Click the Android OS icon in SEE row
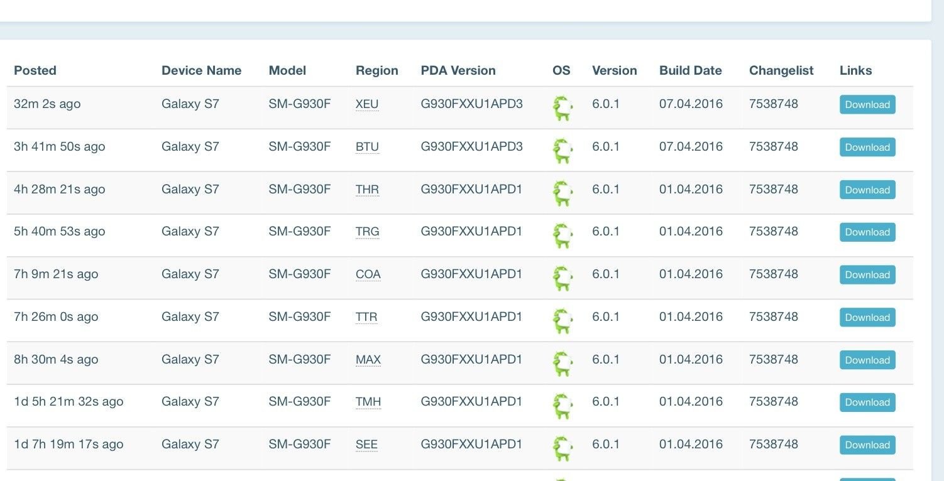Image resolution: width=944 pixels, height=481 pixels. click(563, 449)
